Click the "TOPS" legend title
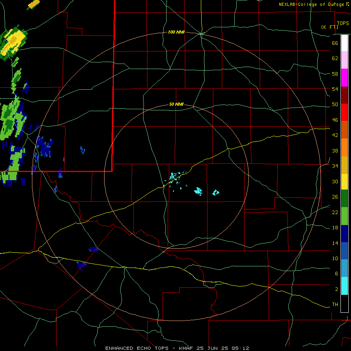The width and height of the screenshot is (351, 351). (343, 23)
